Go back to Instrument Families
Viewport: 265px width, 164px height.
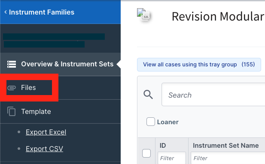[42, 12]
